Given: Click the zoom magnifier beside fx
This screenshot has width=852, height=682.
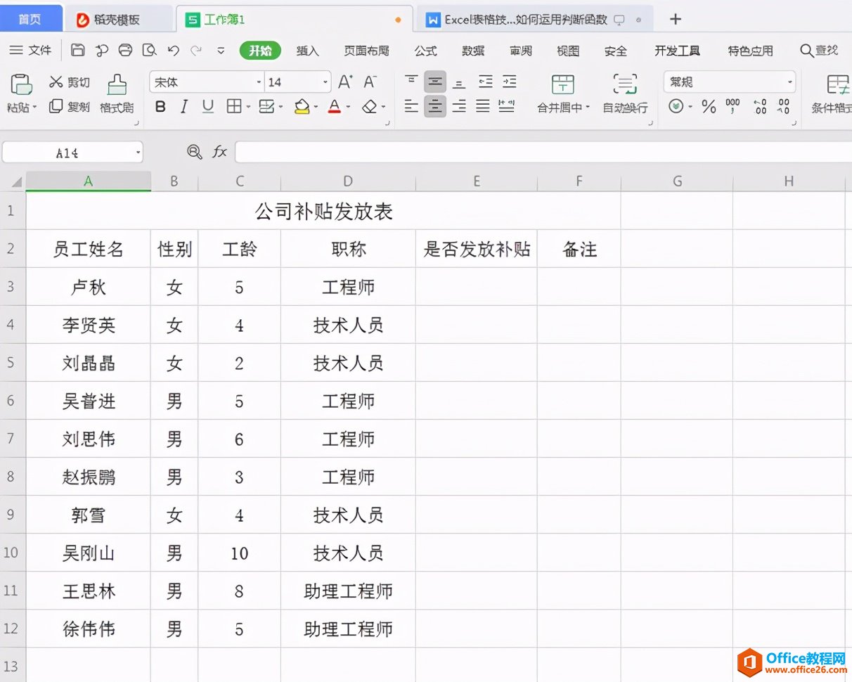Looking at the screenshot, I should 194,152.
